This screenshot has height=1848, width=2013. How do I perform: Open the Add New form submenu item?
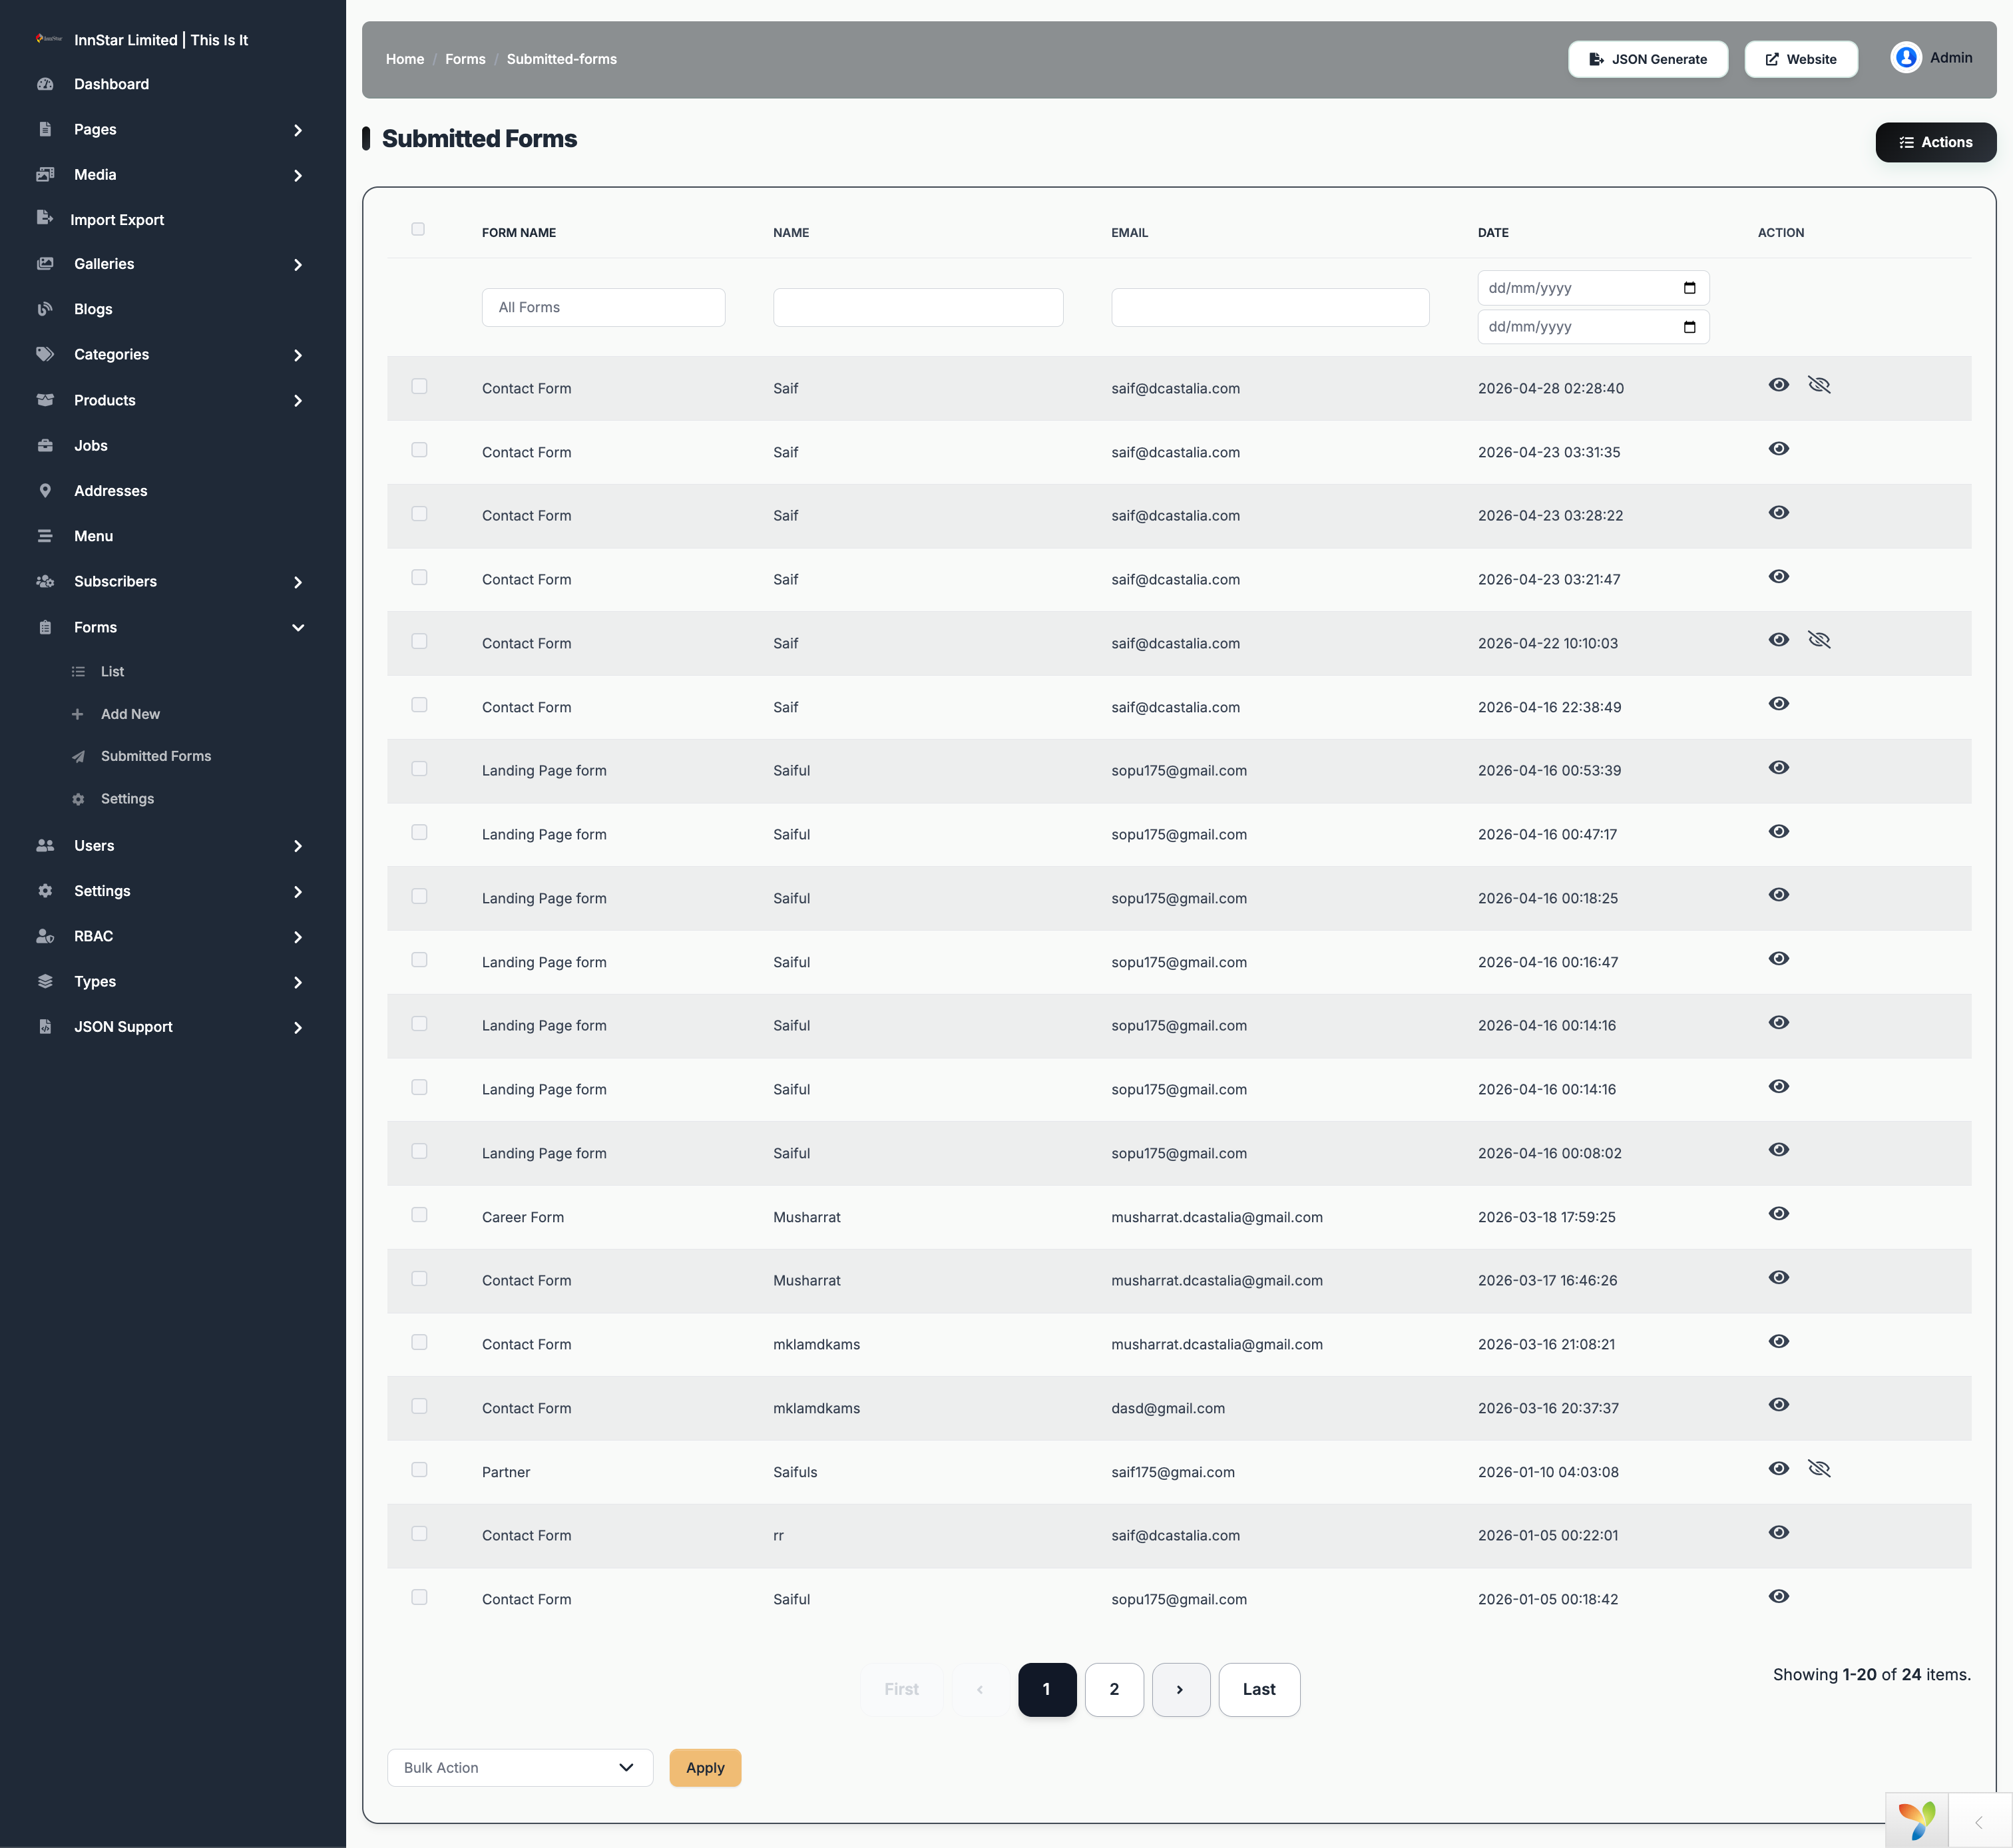point(130,714)
